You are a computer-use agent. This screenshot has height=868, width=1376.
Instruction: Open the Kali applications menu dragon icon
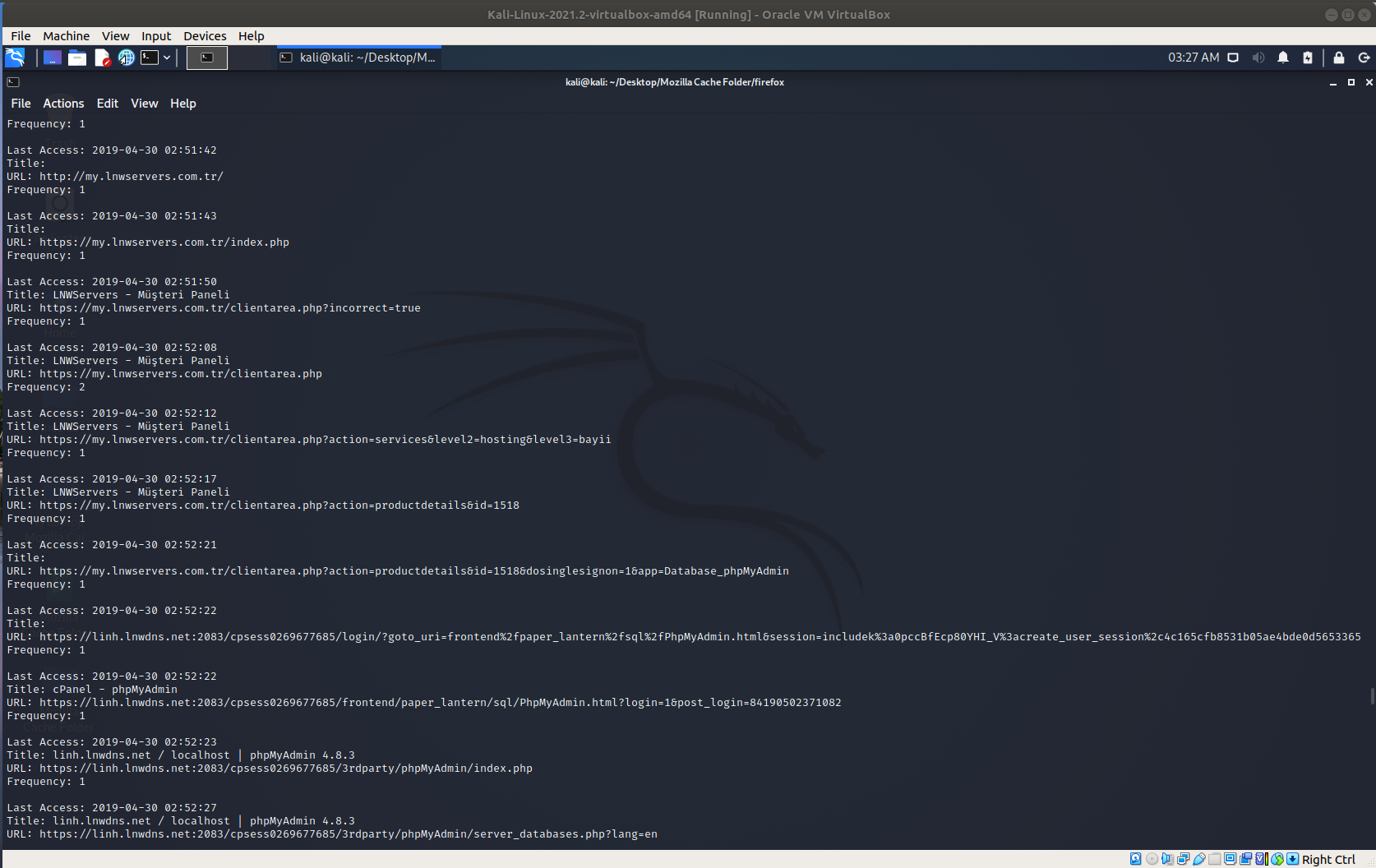(x=15, y=58)
